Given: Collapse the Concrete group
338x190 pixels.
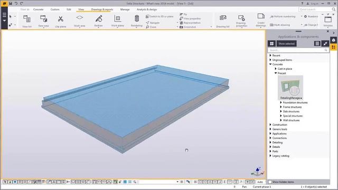Looking at the screenshot, I should (270, 64).
